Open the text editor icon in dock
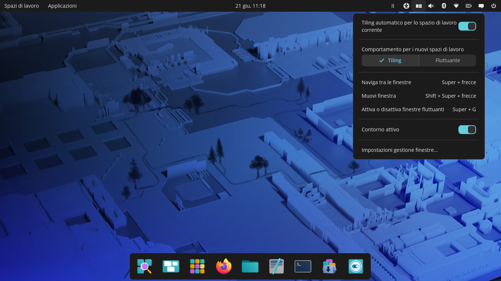This screenshot has height=281, width=501. (277, 266)
